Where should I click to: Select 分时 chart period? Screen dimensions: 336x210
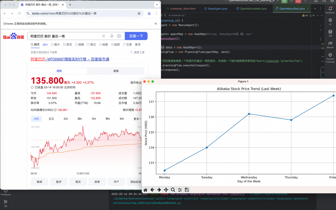tap(36, 119)
